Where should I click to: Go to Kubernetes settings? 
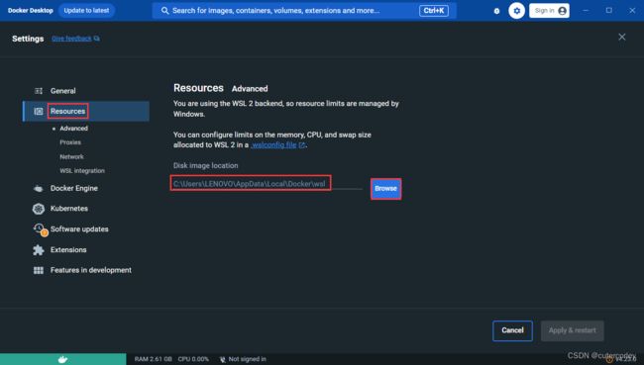[69, 209]
